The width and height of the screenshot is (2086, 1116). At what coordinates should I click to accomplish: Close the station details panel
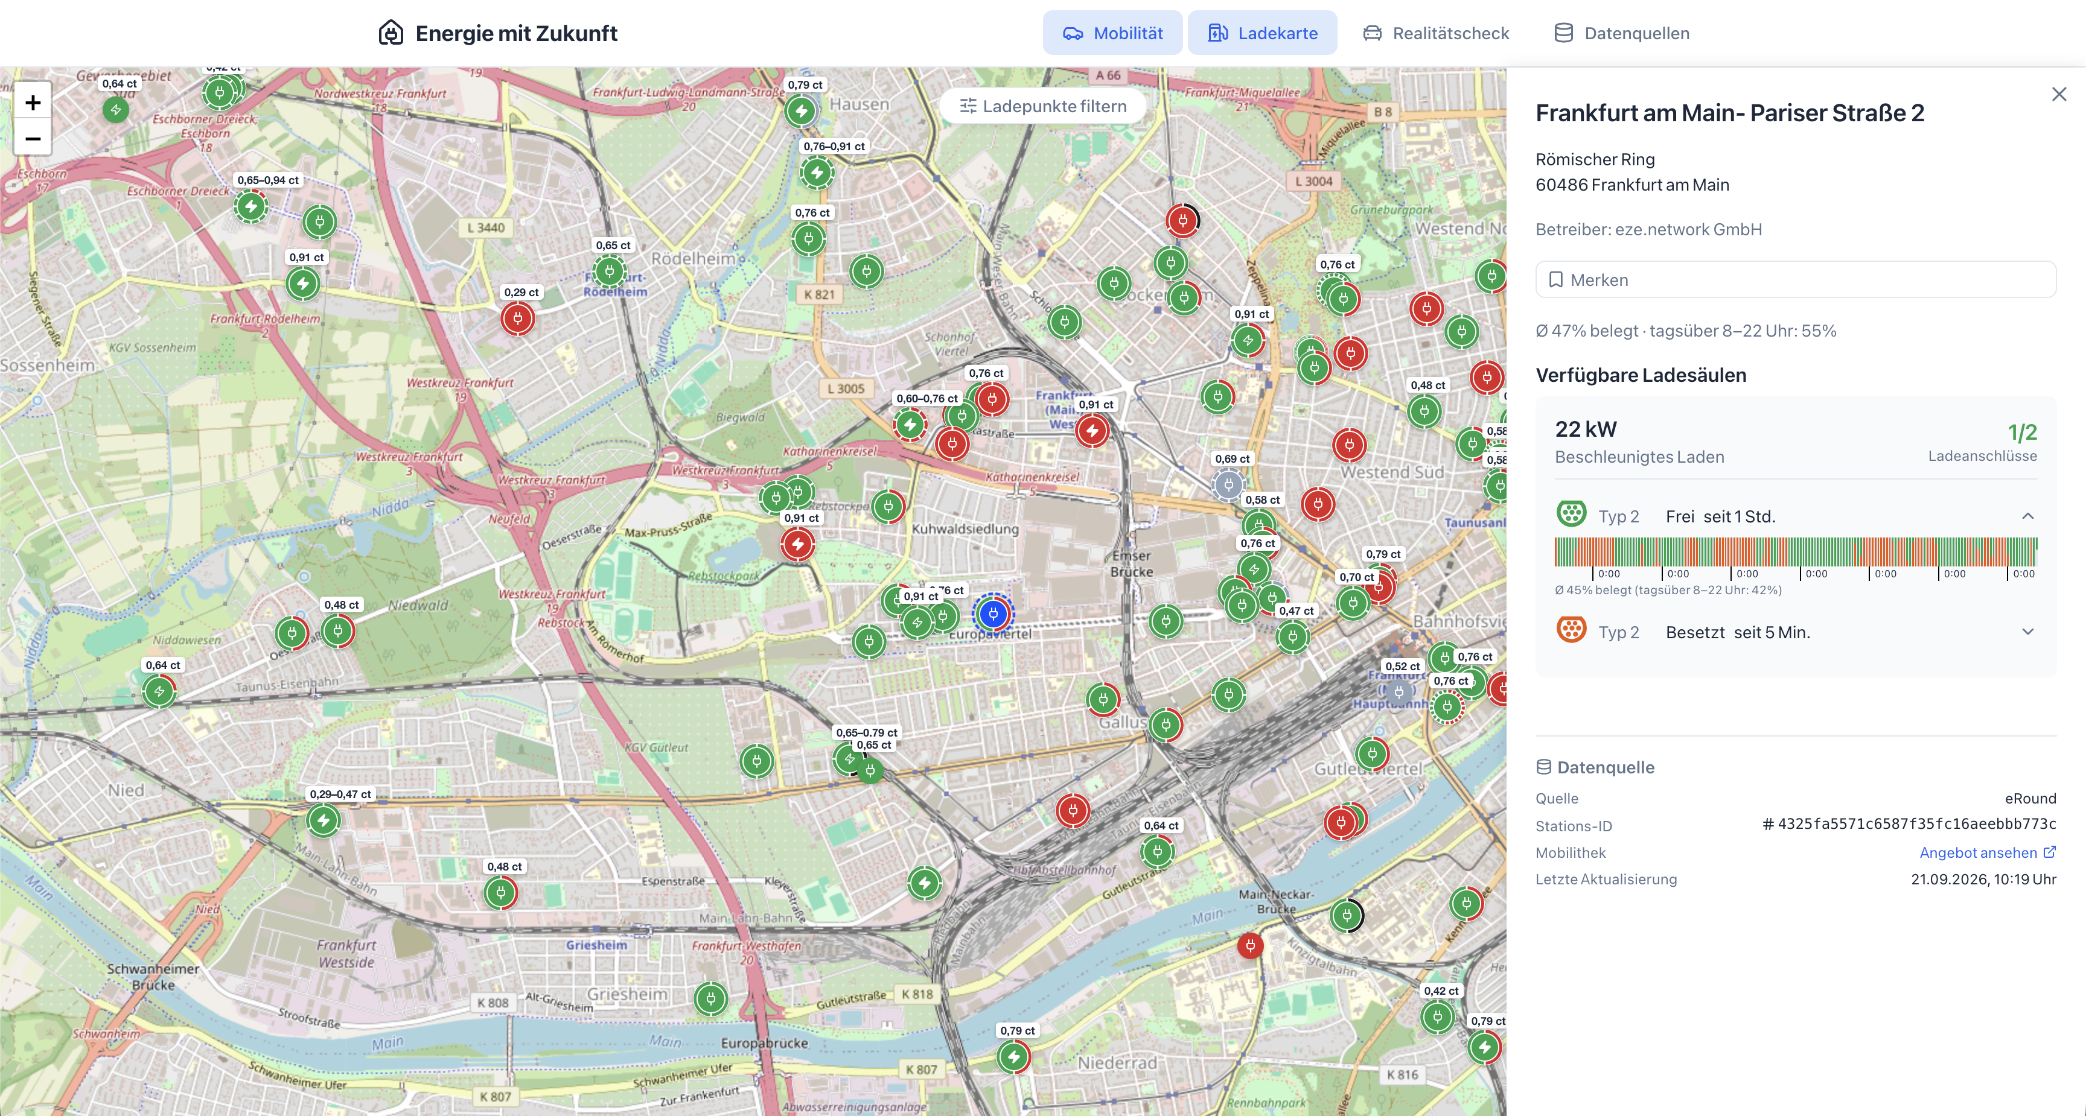click(x=2058, y=94)
